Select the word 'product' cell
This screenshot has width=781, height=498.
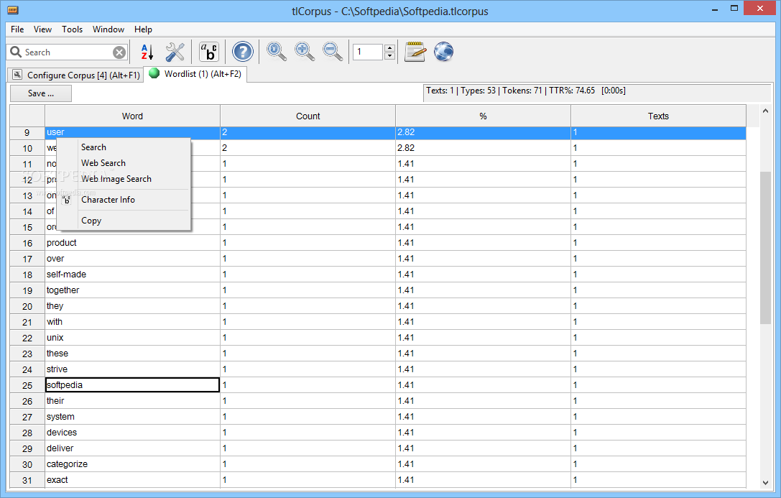coord(132,242)
